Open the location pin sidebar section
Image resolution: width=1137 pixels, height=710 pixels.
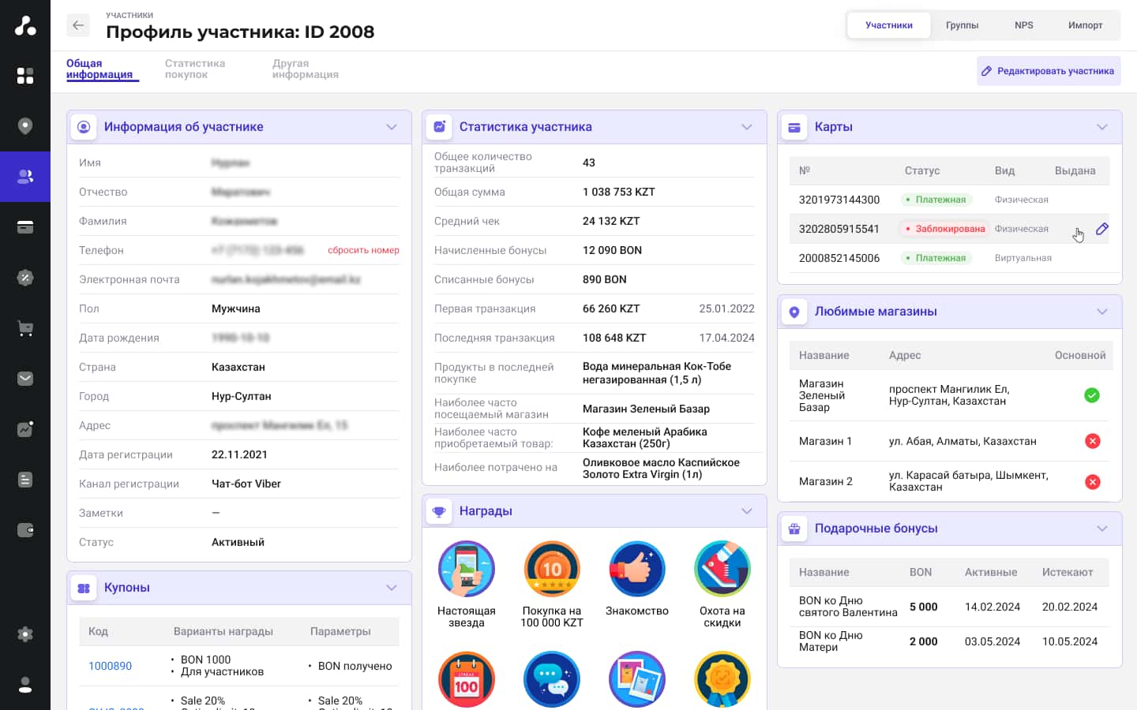pyautogui.click(x=25, y=126)
